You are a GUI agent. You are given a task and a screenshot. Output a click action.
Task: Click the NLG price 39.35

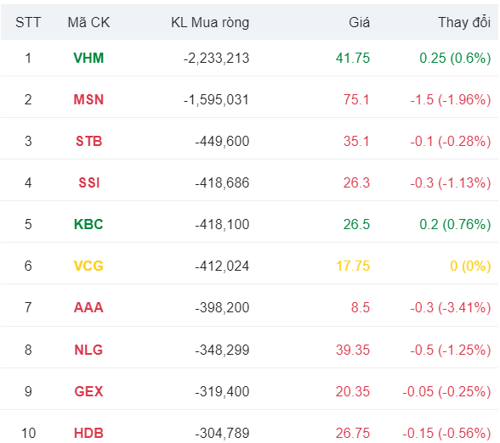coord(353,350)
